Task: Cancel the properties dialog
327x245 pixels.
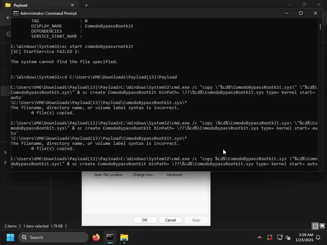Action: tap(171, 220)
